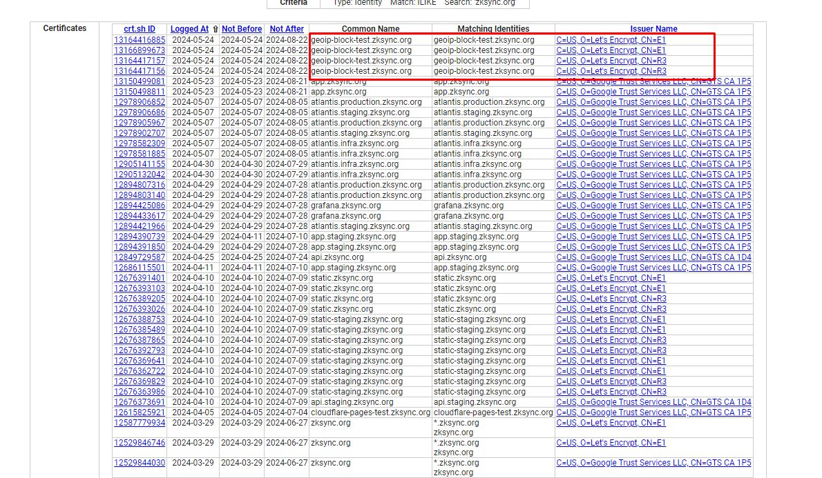Open certificate 12676393103
Viewport: 822px width, 478px height.
[140, 288]
